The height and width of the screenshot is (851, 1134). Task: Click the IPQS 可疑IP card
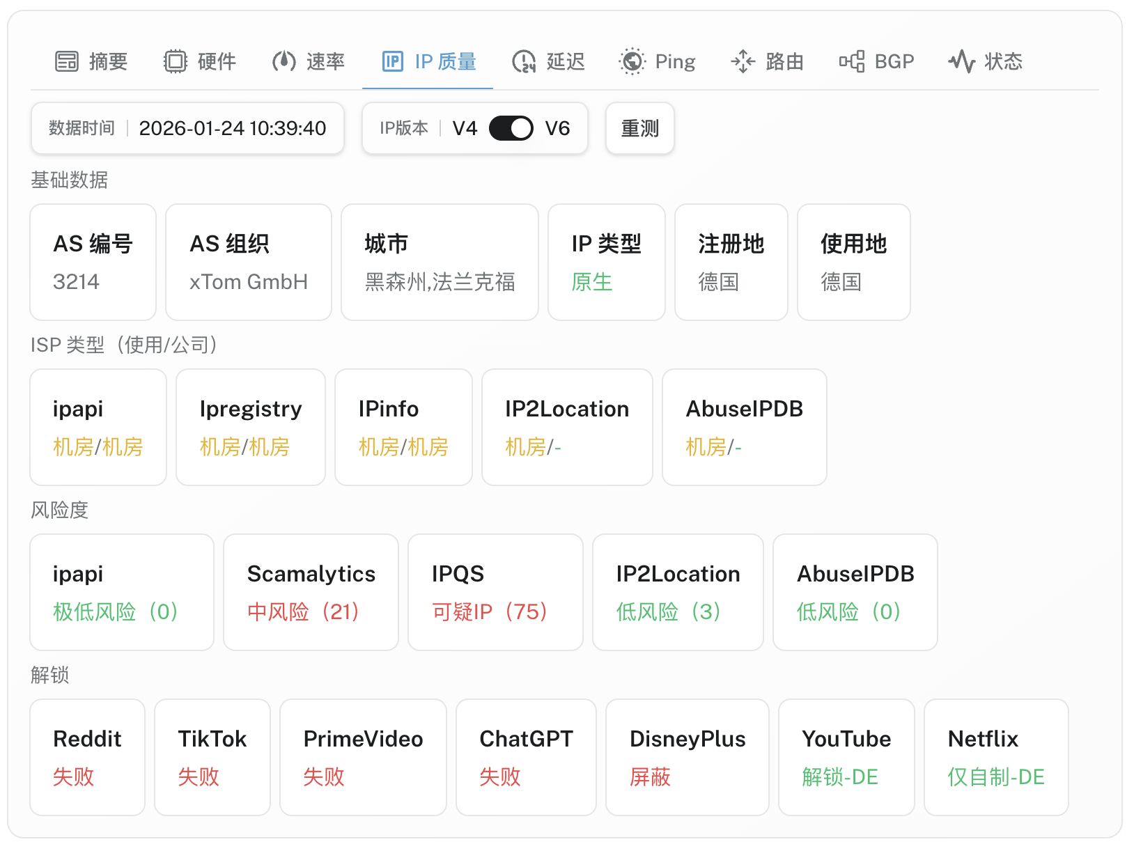click(x=495, y=592)
